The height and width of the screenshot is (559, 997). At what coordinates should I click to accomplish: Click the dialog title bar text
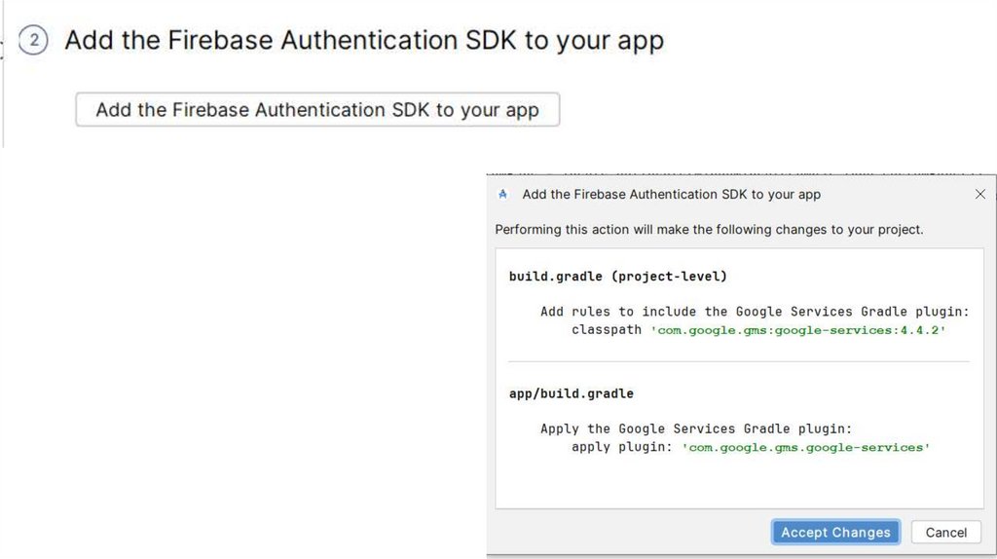[x=671, y=194]
